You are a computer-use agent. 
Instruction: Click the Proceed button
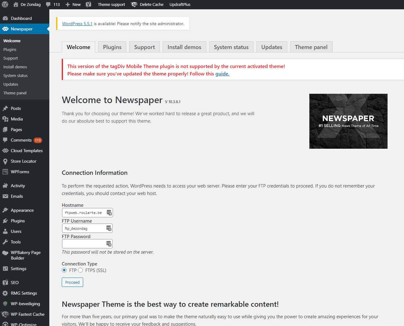(72, 282)
